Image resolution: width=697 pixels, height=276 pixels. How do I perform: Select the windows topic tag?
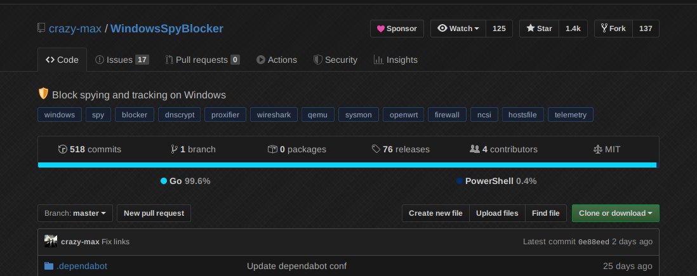tap(60, 115)
